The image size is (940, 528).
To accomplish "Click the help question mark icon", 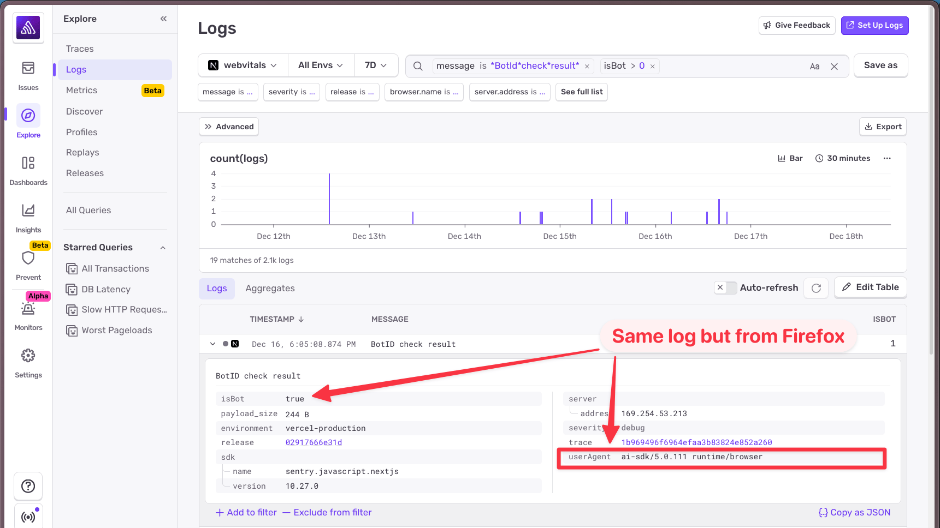I will tap(28, 486).
